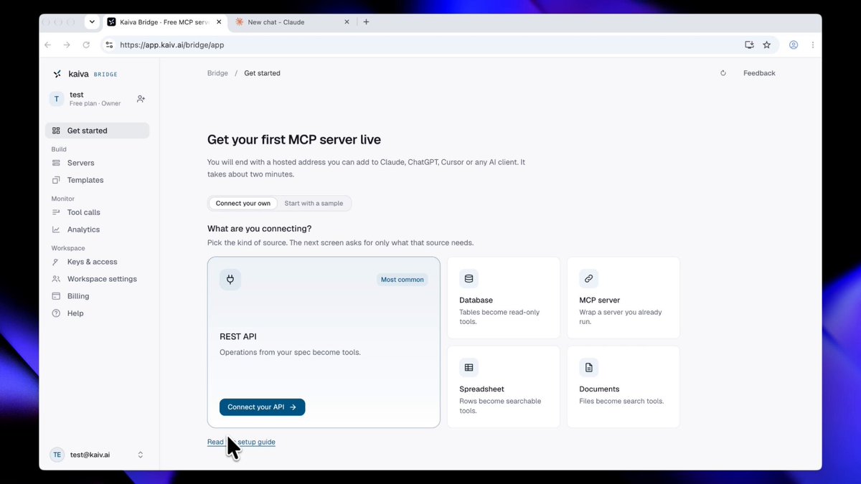Viewport: 861px width, 484px height.
Task: Click the Most common badge
Action: click(403, 280)
